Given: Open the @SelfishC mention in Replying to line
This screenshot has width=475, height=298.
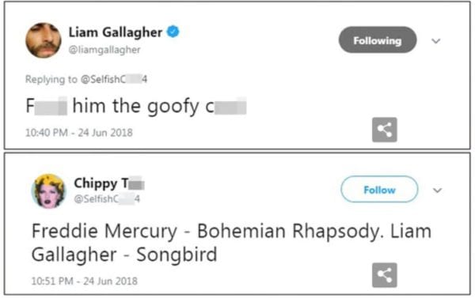Looking at the screenshot, I should pos(114,79).
